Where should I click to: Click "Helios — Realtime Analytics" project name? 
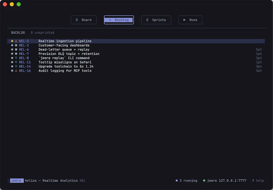coord(51,180)
